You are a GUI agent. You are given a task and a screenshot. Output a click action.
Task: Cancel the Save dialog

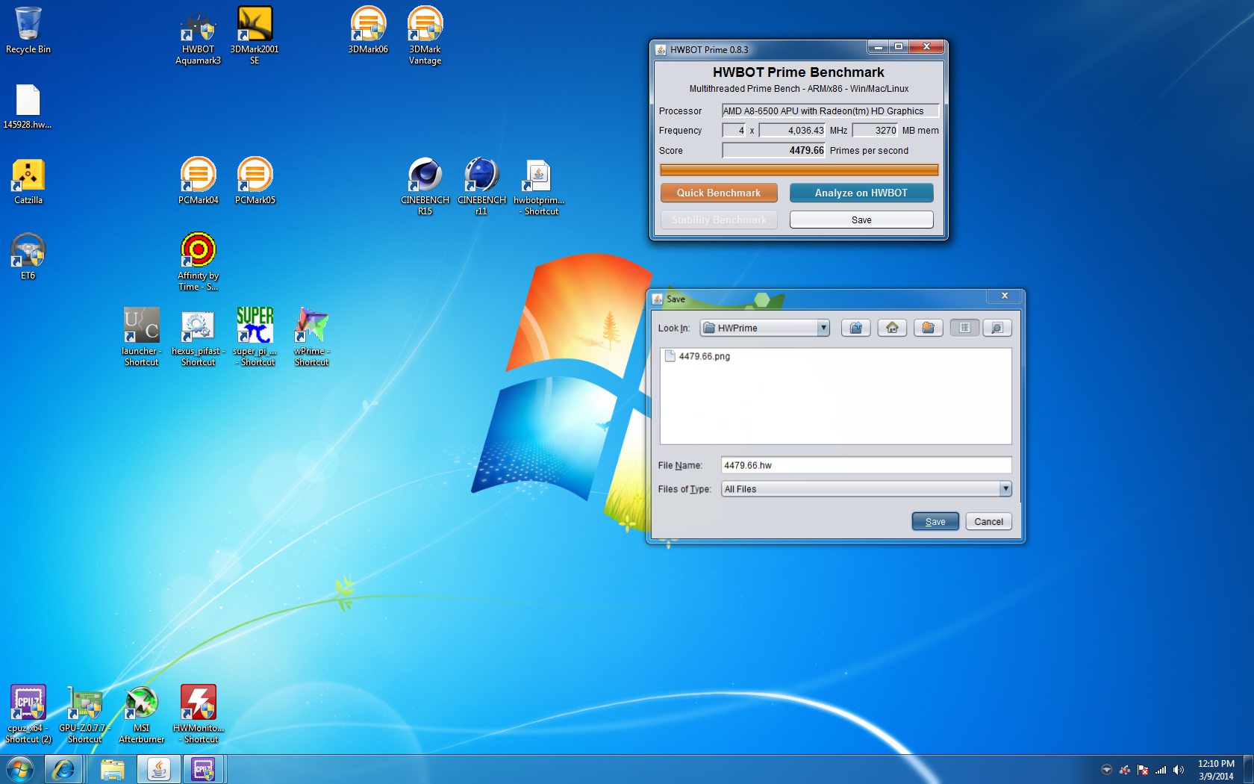[x=988, y=521]
